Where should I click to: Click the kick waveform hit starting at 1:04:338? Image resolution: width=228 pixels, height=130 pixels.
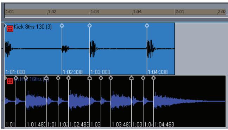[151, 49]
